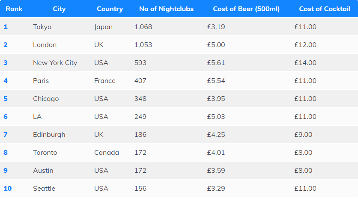Click the 1,068 nightclubs value

point(143,27)
